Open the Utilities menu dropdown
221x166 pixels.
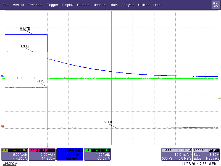tap(144, 5)
